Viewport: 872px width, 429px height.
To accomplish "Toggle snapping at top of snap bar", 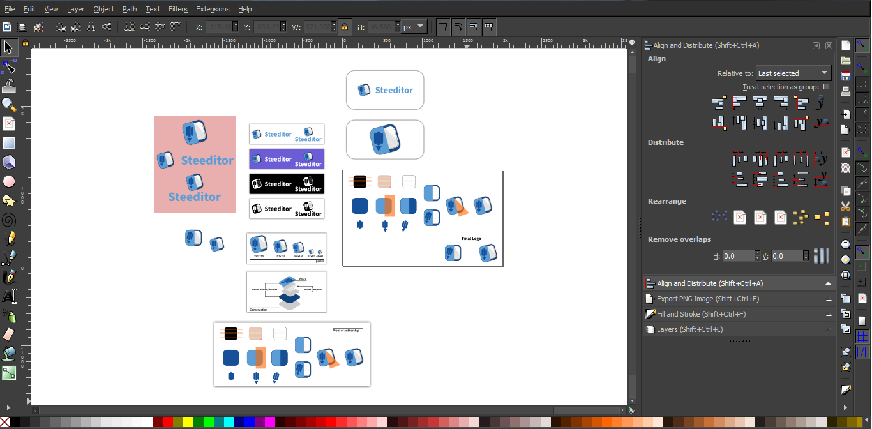I will click(862, 46).
